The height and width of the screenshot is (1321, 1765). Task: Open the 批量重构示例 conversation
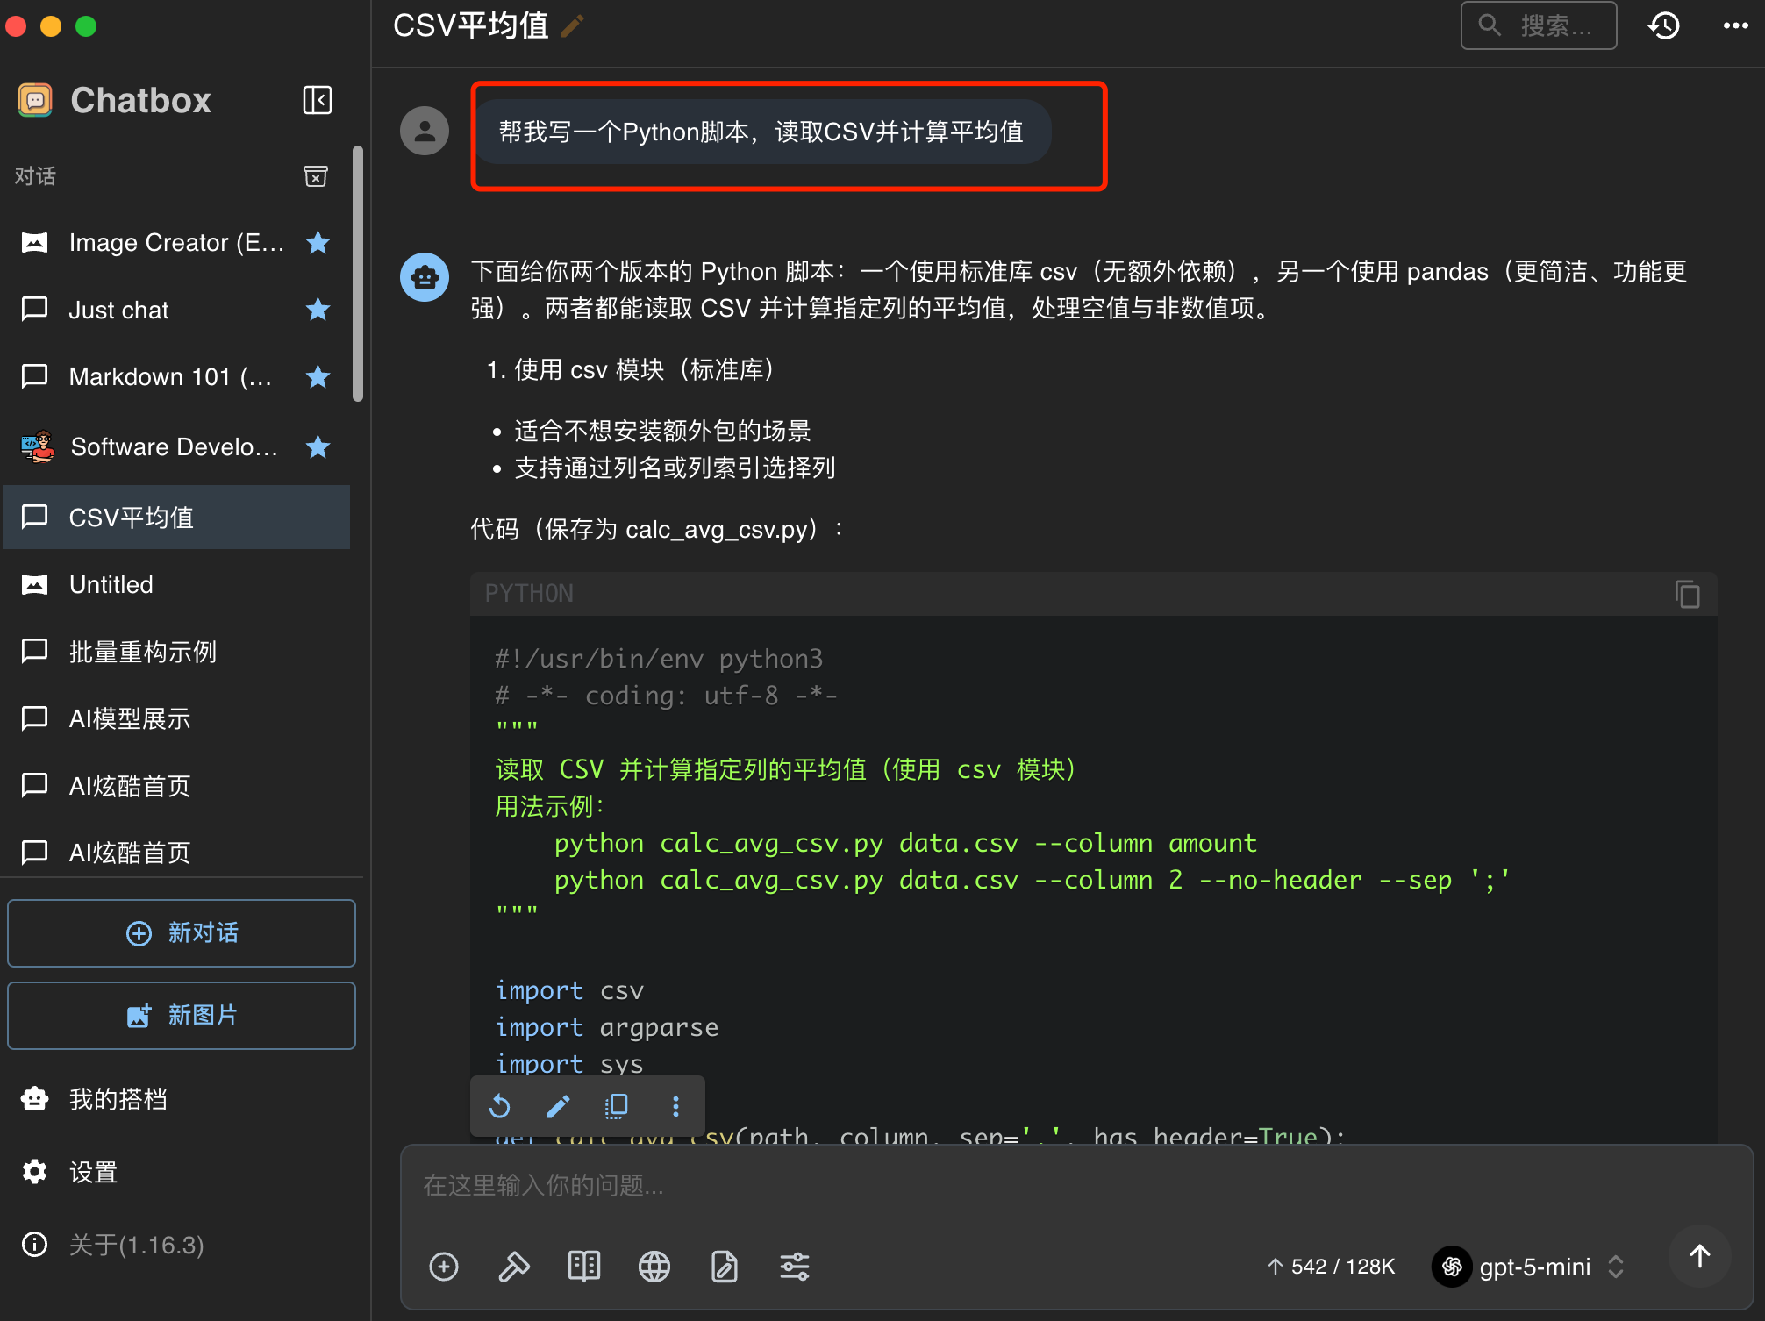(x=176, y=652)
